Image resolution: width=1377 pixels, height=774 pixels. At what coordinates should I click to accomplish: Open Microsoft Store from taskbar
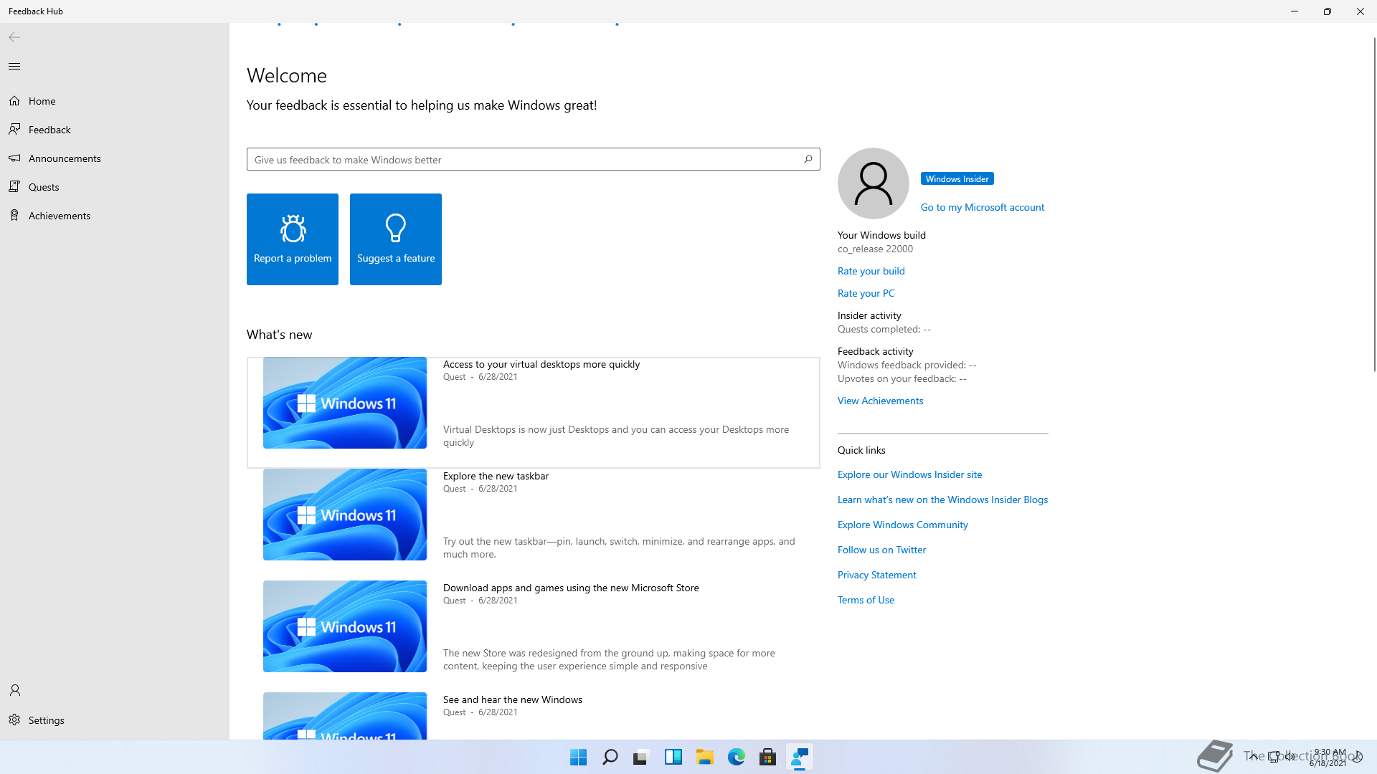[x=767, y=758]
